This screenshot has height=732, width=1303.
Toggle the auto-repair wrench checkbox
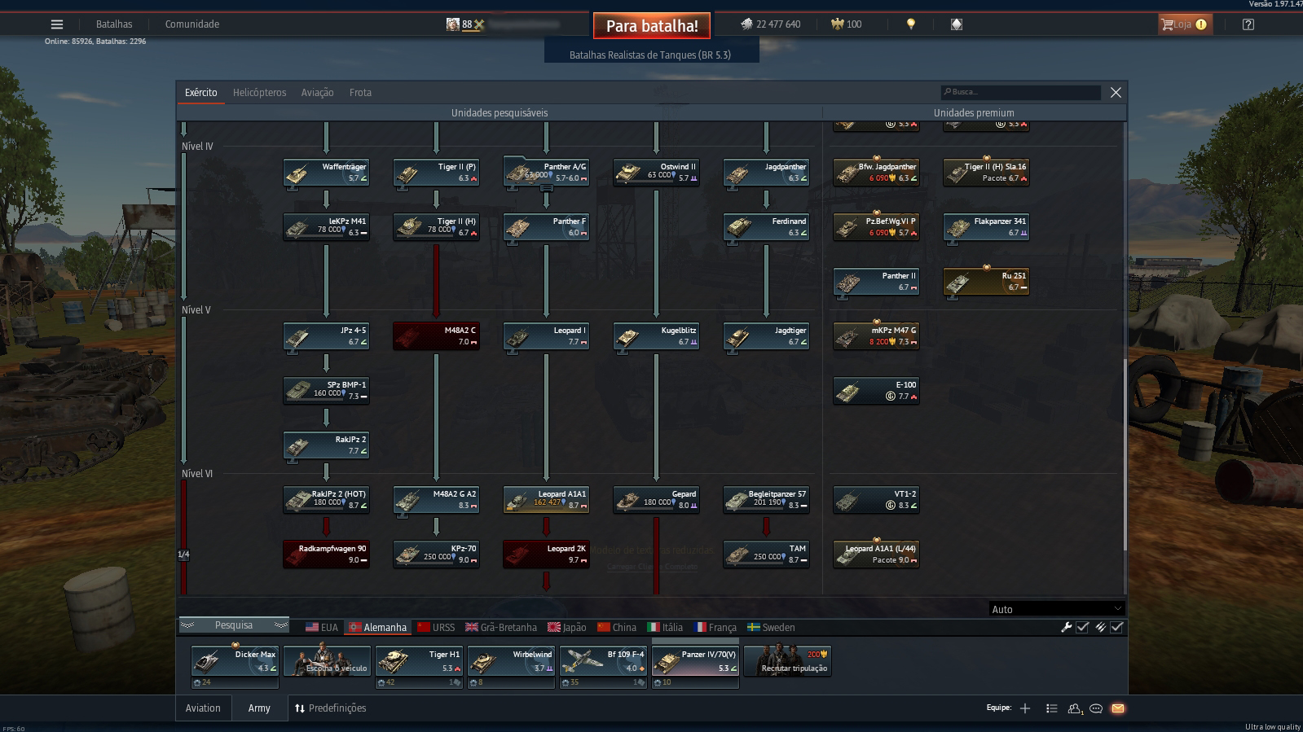click(x=1082, y=627)
